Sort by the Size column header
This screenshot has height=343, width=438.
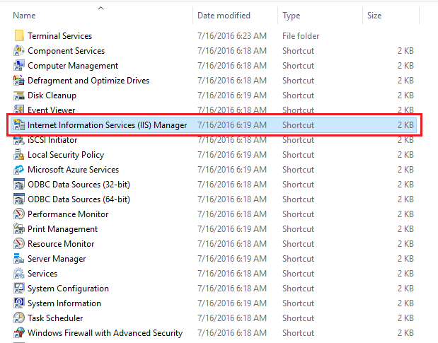coord(374,16)
